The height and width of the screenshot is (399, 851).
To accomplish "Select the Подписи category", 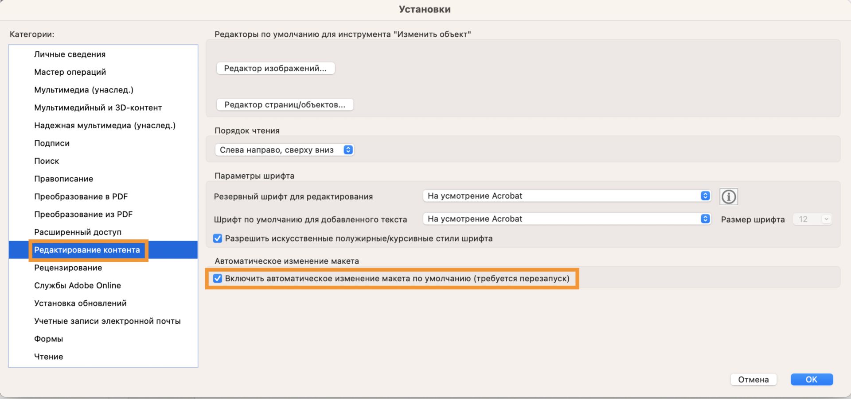I will (52, 143).
